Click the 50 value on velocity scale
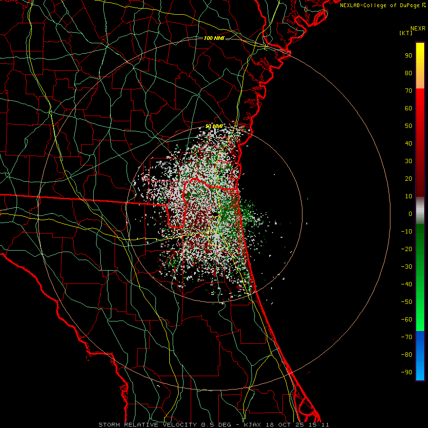The image size is (428, 428). coord(409,126)
